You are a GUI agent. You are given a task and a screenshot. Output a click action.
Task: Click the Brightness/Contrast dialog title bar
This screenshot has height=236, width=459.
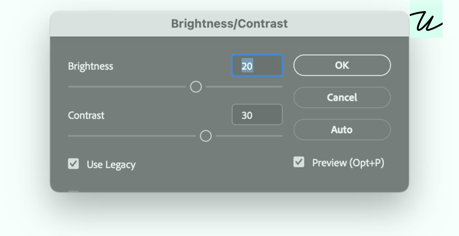coord(229,24)
